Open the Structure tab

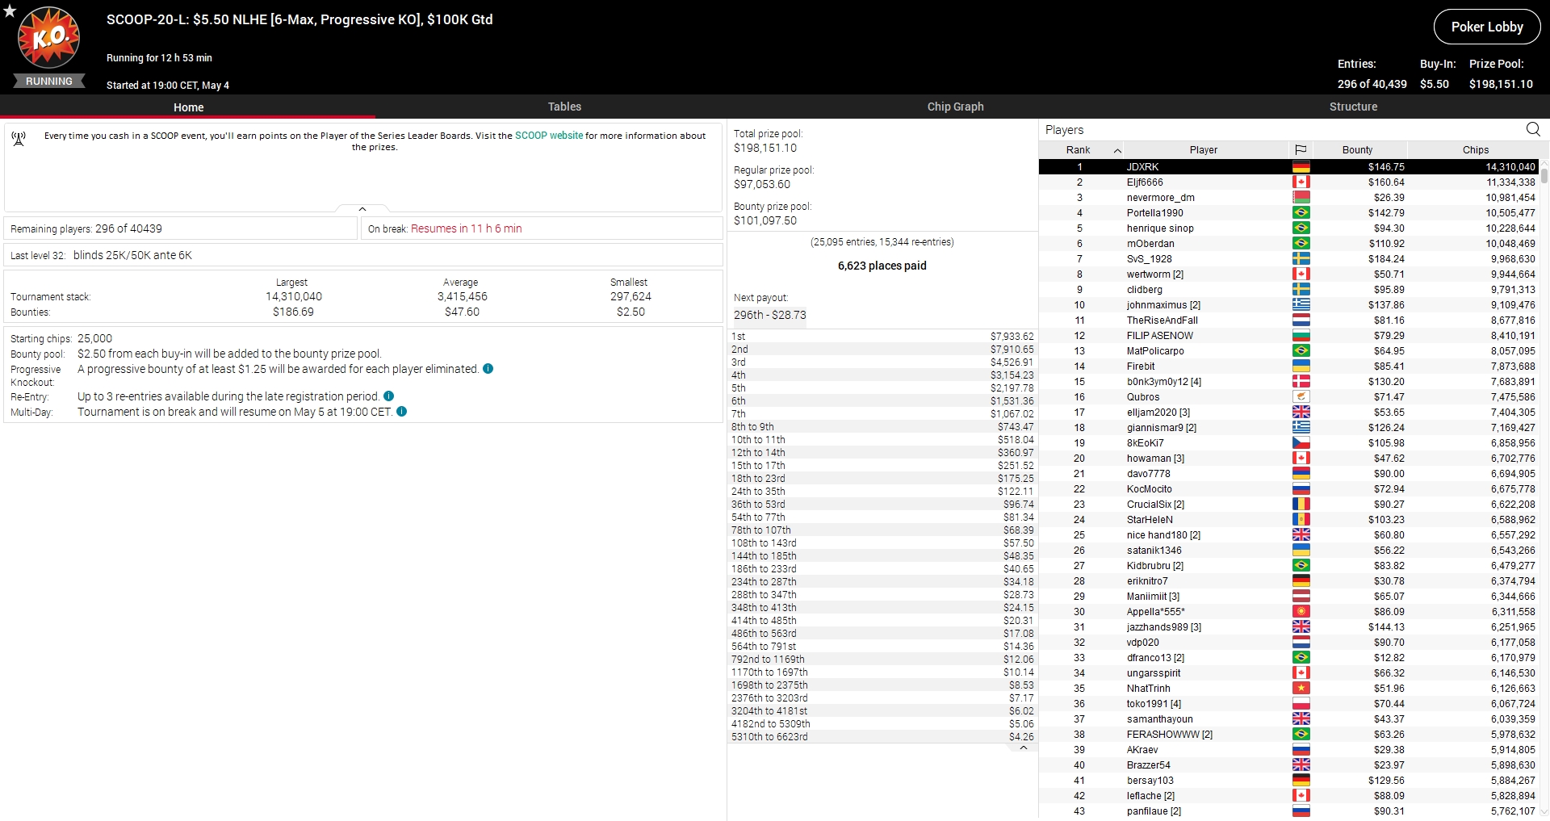pyautogui.click(x=1353, y=107)
